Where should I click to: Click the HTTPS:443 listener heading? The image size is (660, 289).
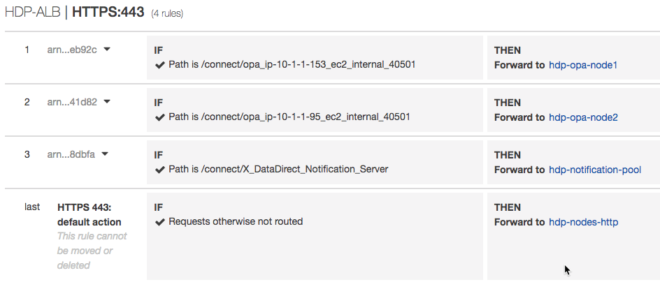point(108,12)
